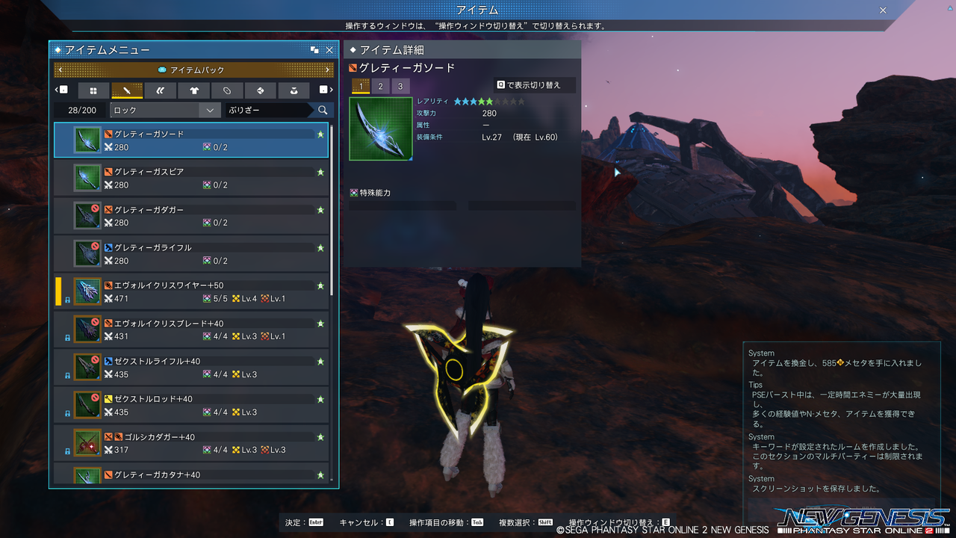Click the Qで表示切り替え display toggle button

[x=535, y=85]
